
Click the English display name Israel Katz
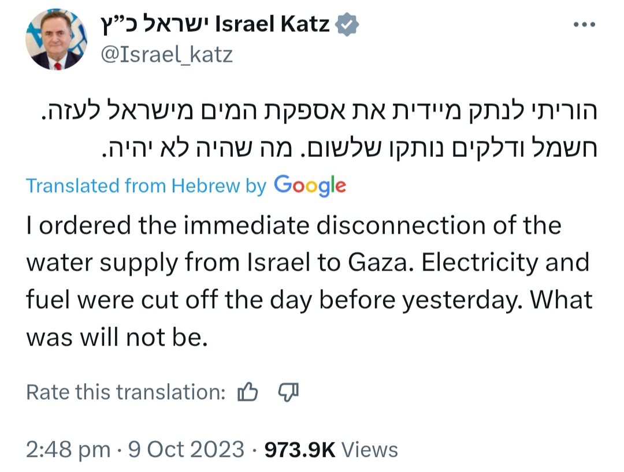272,25
